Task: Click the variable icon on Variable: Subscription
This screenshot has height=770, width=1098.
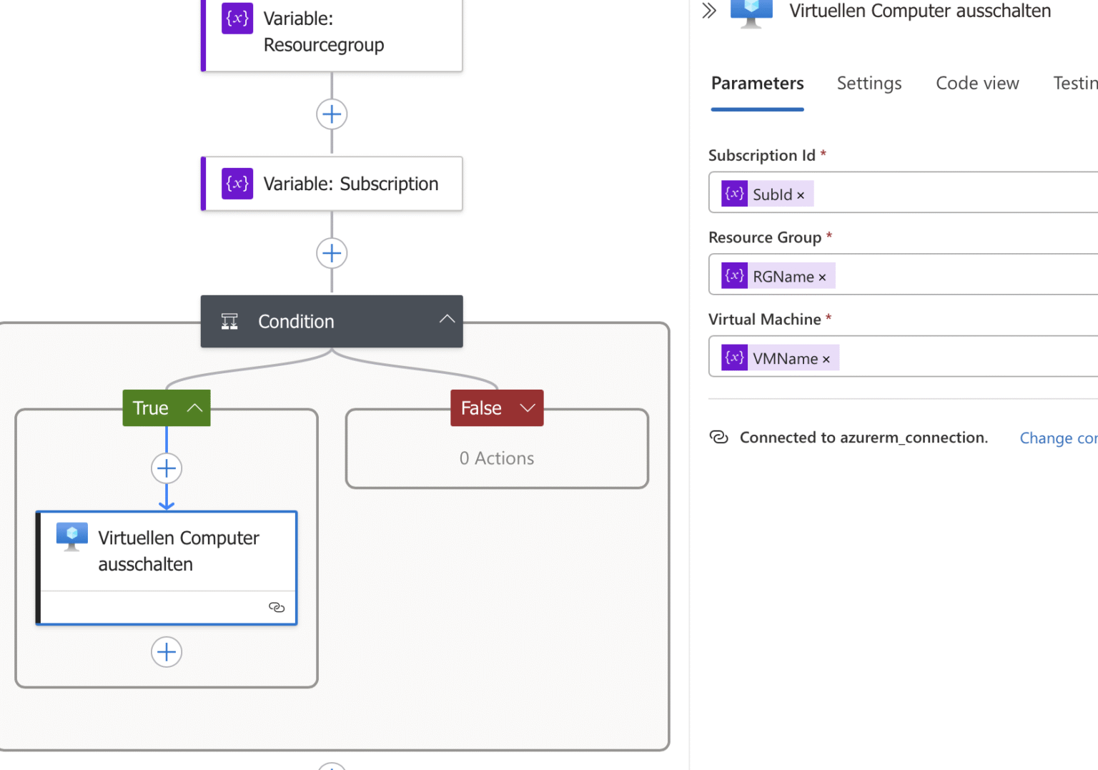Action: click(x=237, y=184)
